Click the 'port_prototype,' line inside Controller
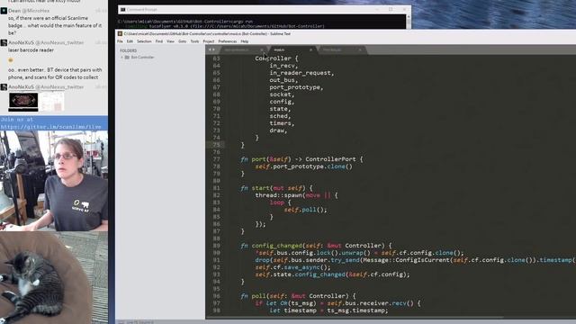This screenshot has height=324, width=576. 296,87
